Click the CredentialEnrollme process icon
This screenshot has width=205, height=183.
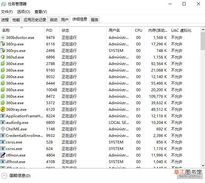point(3,136)
